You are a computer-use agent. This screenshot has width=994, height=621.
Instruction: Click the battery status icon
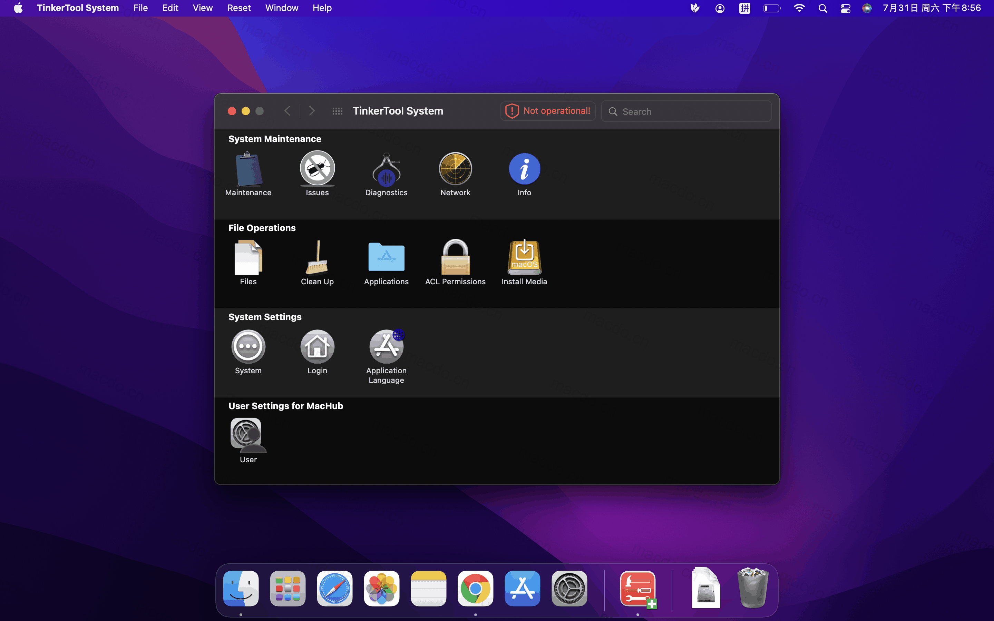coord(772,8)
